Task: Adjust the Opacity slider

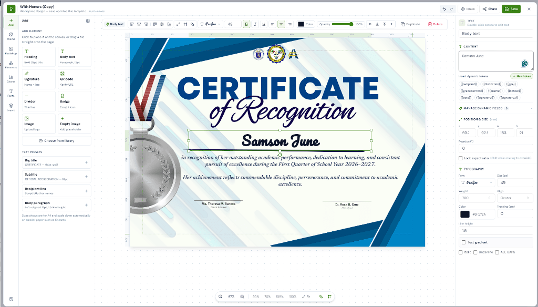Action: click(x=342, y=24)
